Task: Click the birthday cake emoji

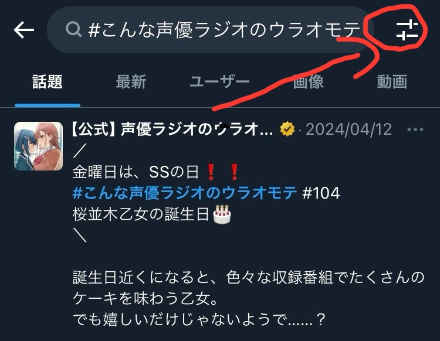Action: click(x=222, y=214)
